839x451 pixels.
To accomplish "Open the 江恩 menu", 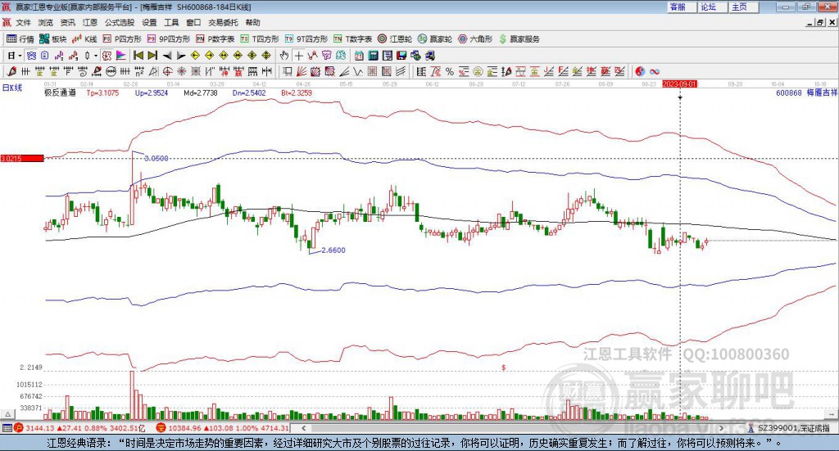I will click(x=90, y=22).
